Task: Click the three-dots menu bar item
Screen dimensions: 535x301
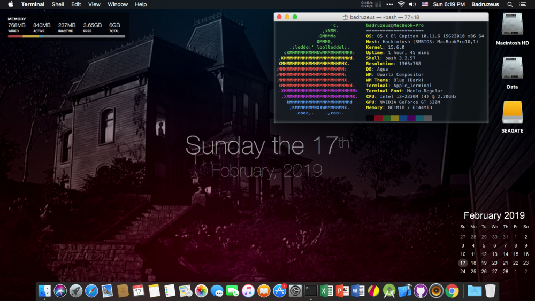Action: [389, 4]
